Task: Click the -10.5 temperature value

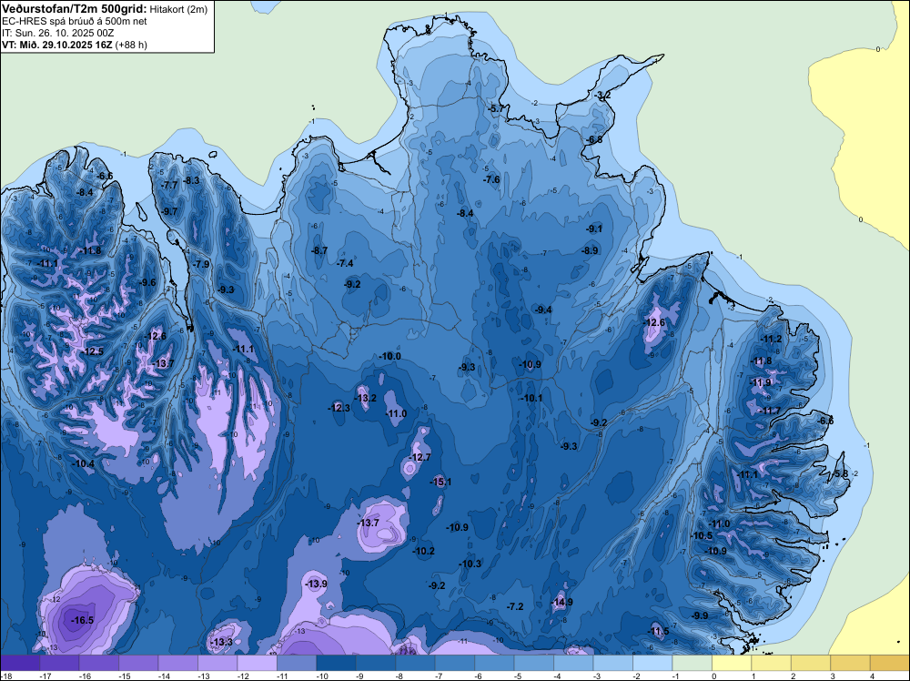Action: [x=702, y=536]
